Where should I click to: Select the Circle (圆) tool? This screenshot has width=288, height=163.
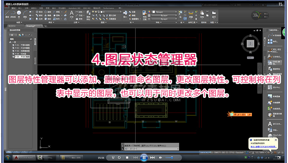pos(19,14)
